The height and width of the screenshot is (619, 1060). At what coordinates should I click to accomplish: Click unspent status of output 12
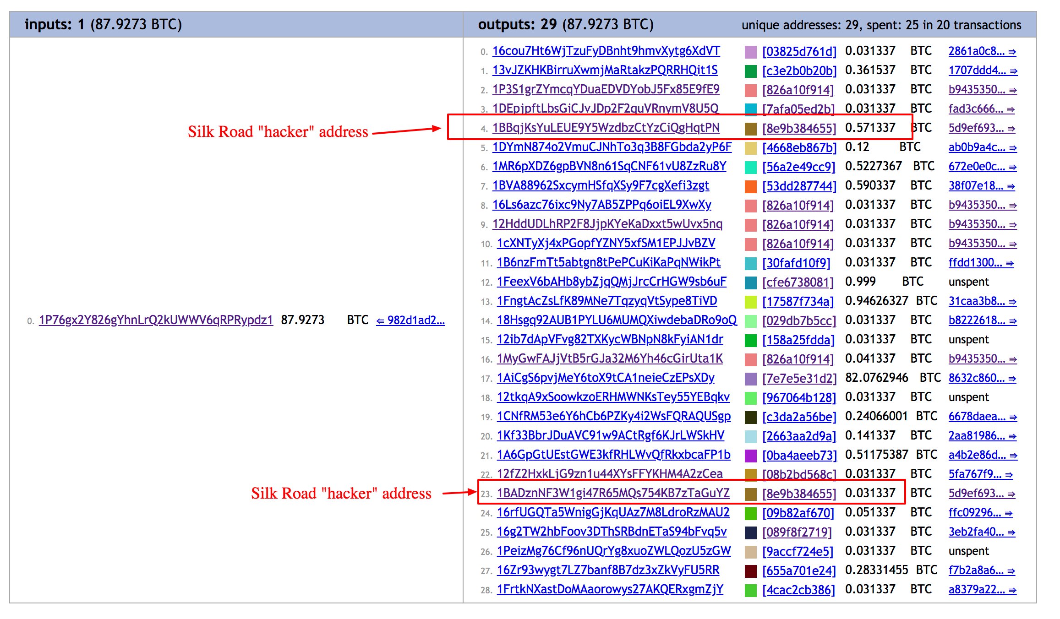point(968,282)
